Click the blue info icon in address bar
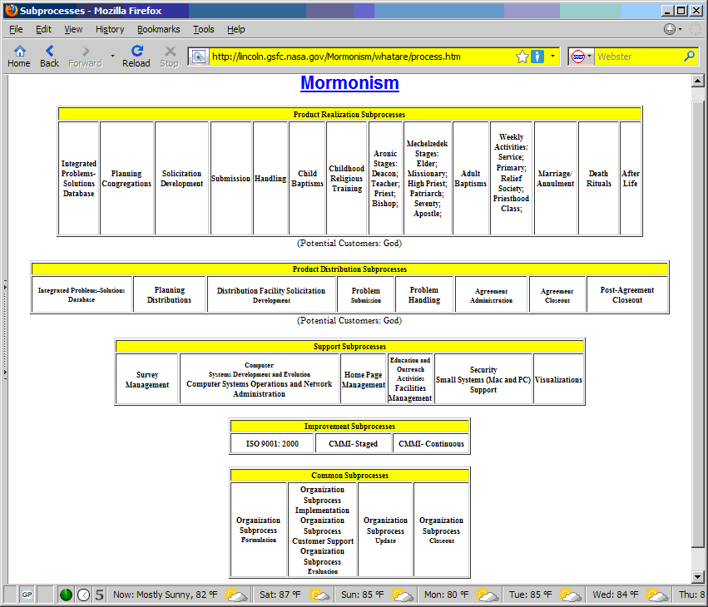708x607 pixels. point(537,57)
